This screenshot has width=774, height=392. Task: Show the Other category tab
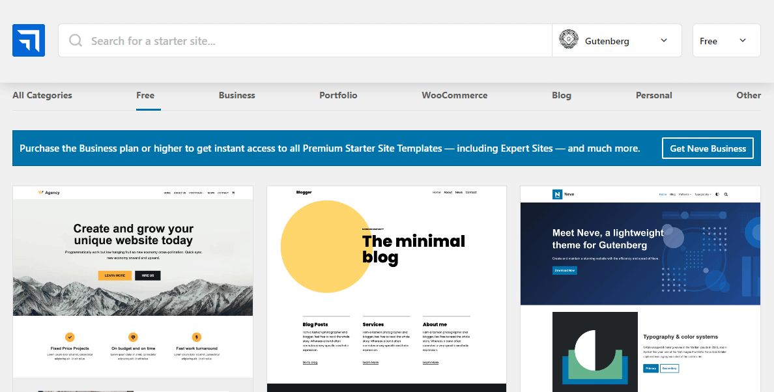(x=749, y=95)
